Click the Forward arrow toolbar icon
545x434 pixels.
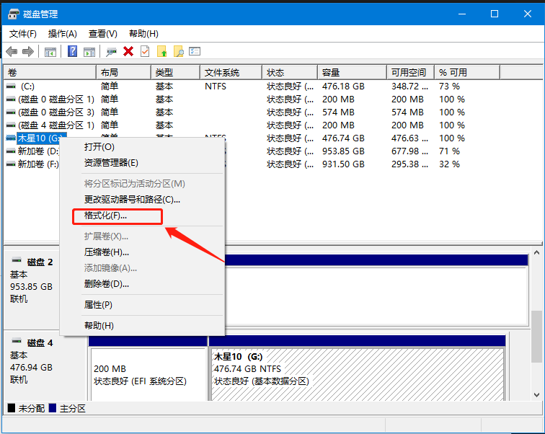[28, 51]
